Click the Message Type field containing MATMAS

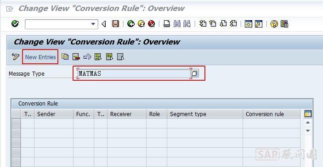(134, 73)
